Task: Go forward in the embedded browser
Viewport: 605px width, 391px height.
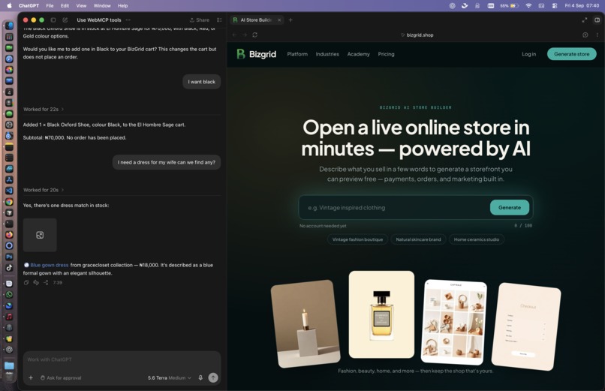Action: point(245,35)
